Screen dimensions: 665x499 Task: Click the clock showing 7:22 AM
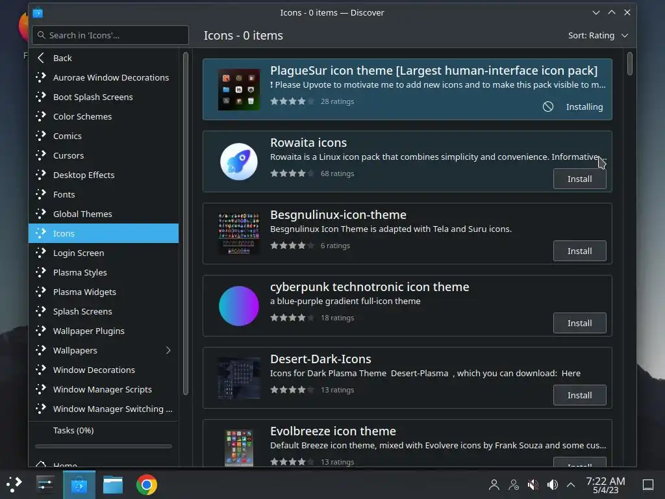(605, 485)
